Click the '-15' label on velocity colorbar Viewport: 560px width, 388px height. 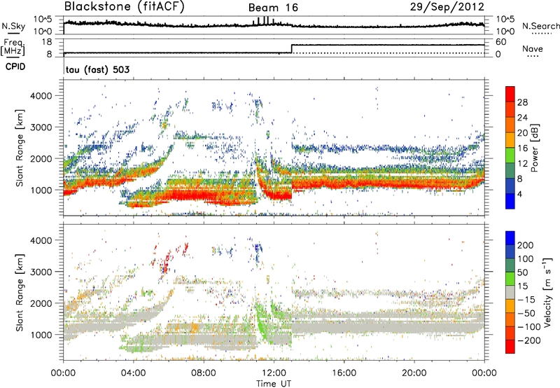(526, 300)
